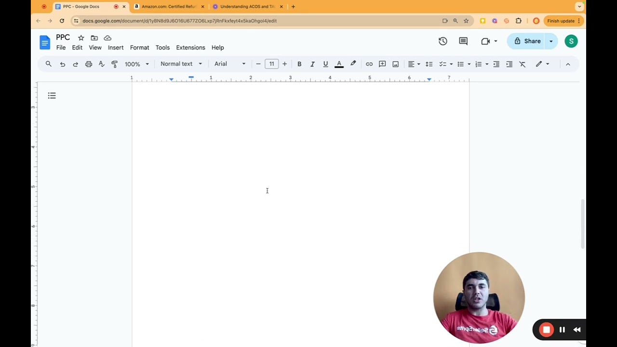Open the highlight color picker
The image size is (617, 347).
coord(353,64)
